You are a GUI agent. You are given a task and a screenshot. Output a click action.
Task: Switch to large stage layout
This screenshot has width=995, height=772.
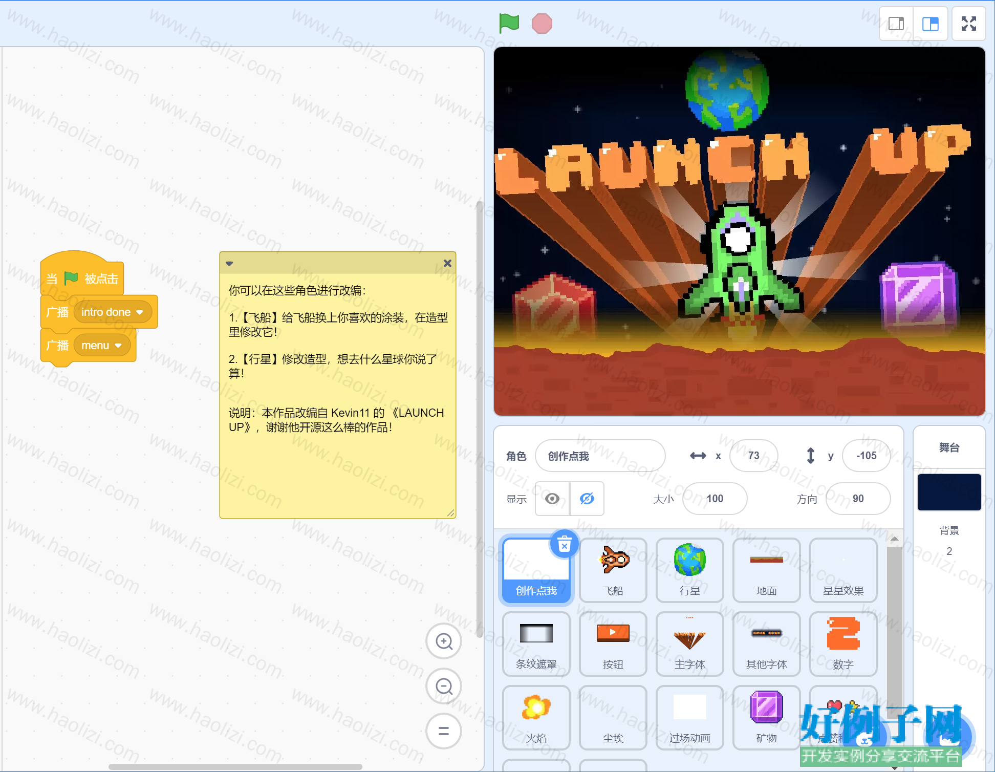(931, 24)
